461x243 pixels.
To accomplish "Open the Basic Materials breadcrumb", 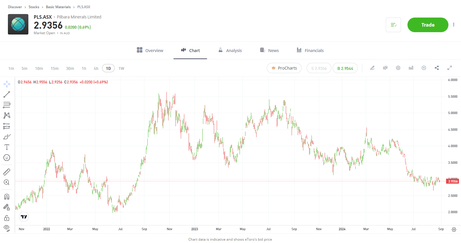I will tap(58, 7).
